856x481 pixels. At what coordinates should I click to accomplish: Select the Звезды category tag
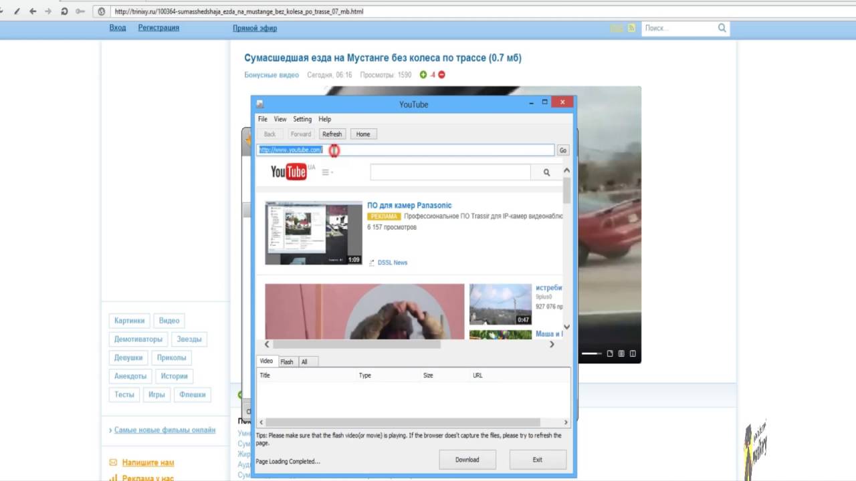(x=189, y=339)
